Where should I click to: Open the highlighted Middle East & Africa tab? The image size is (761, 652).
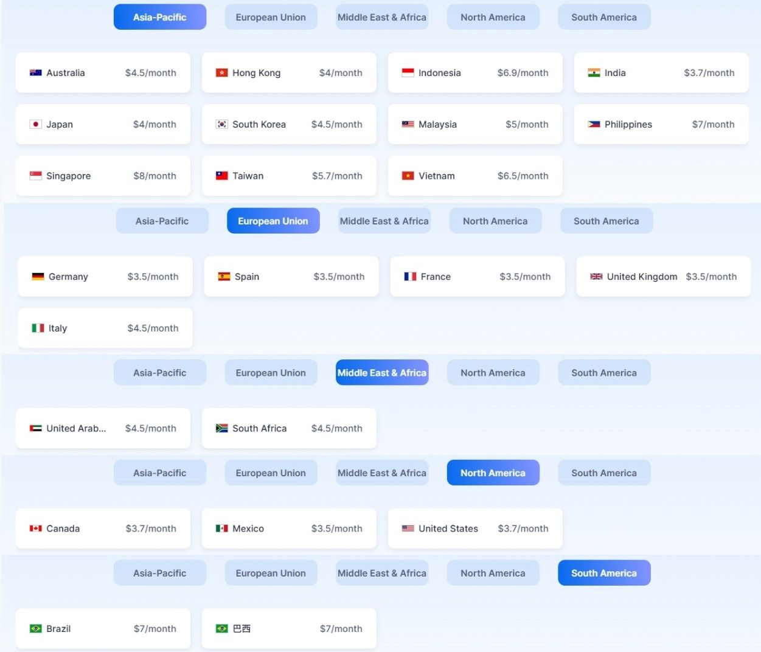[382, 373]
